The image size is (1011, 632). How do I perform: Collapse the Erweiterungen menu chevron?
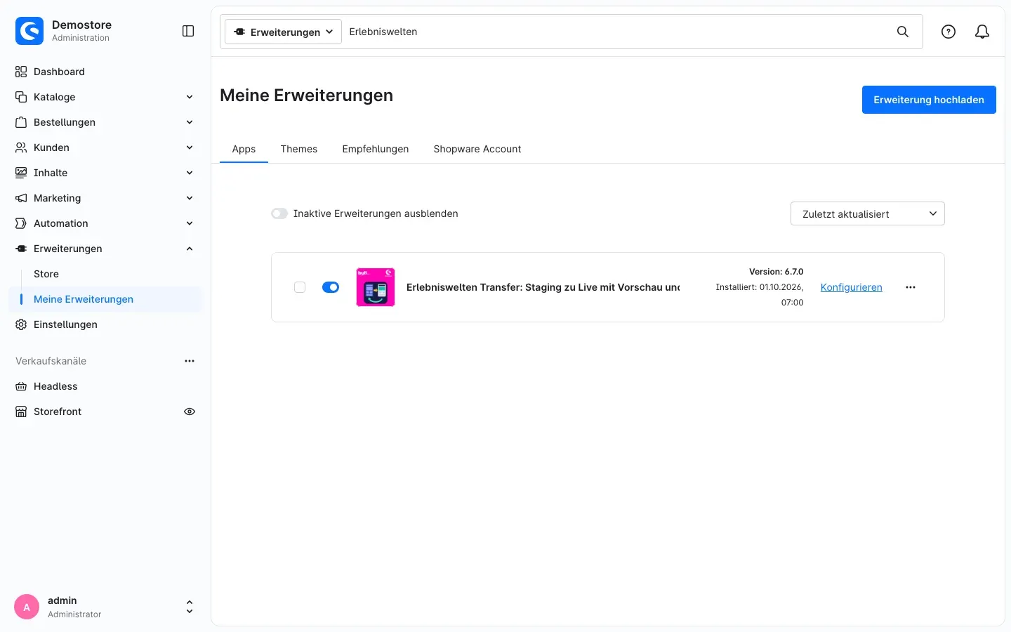[x=190, y=249]
